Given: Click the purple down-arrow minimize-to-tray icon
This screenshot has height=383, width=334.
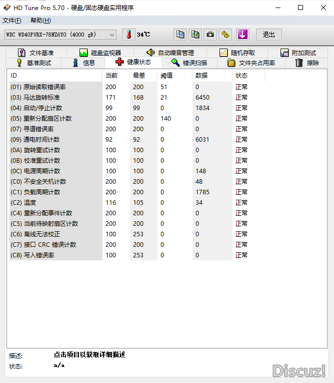Looking at the screenshot, I should 242,35.
